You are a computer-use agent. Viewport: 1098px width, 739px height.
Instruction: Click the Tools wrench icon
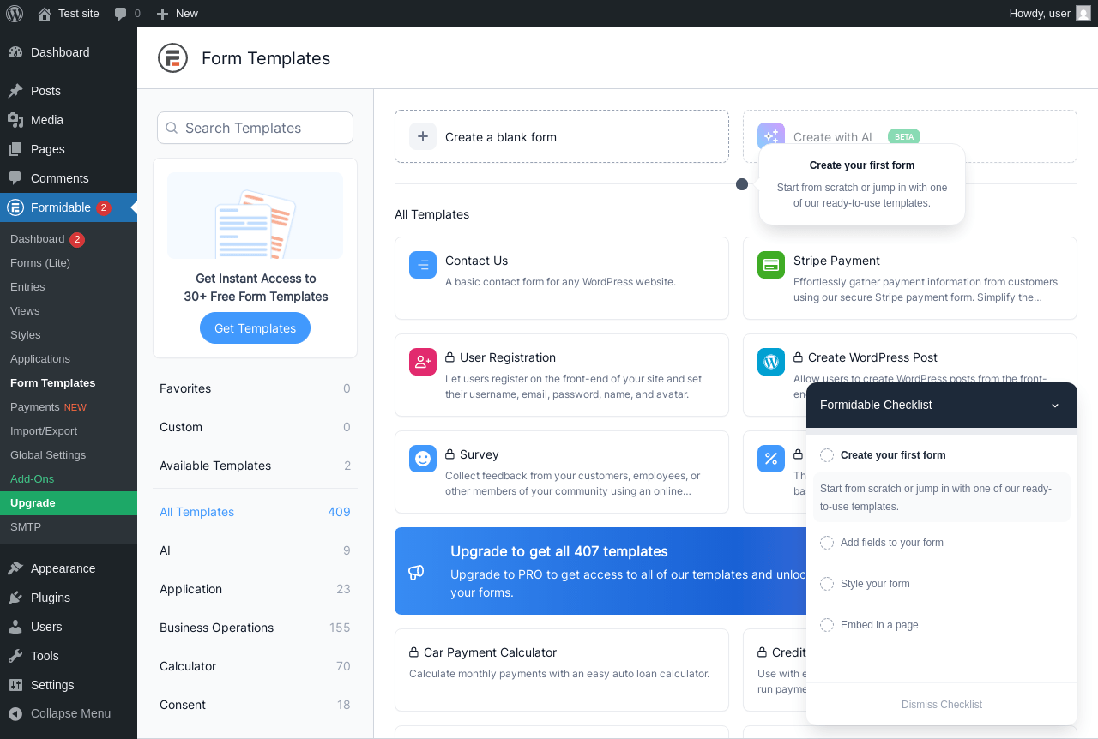[15, 656]
